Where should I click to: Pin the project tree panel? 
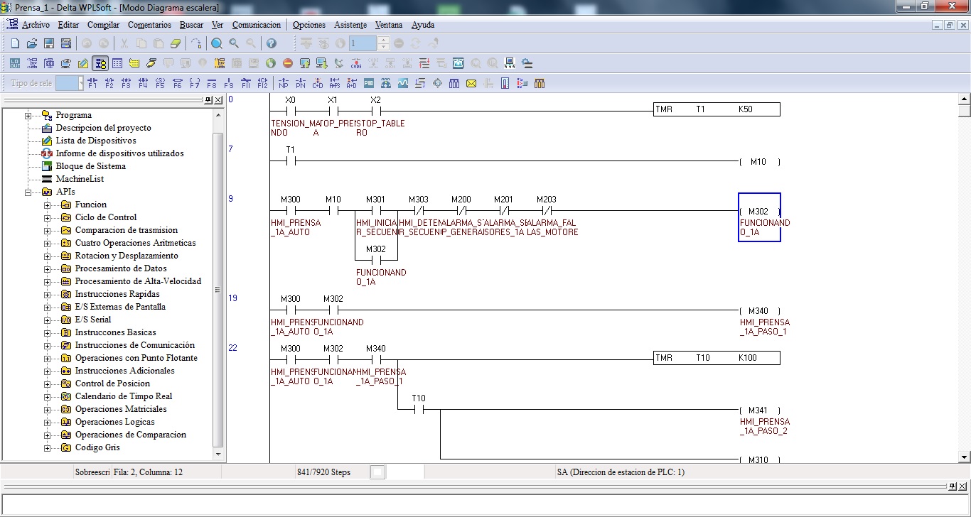(208, 100)
